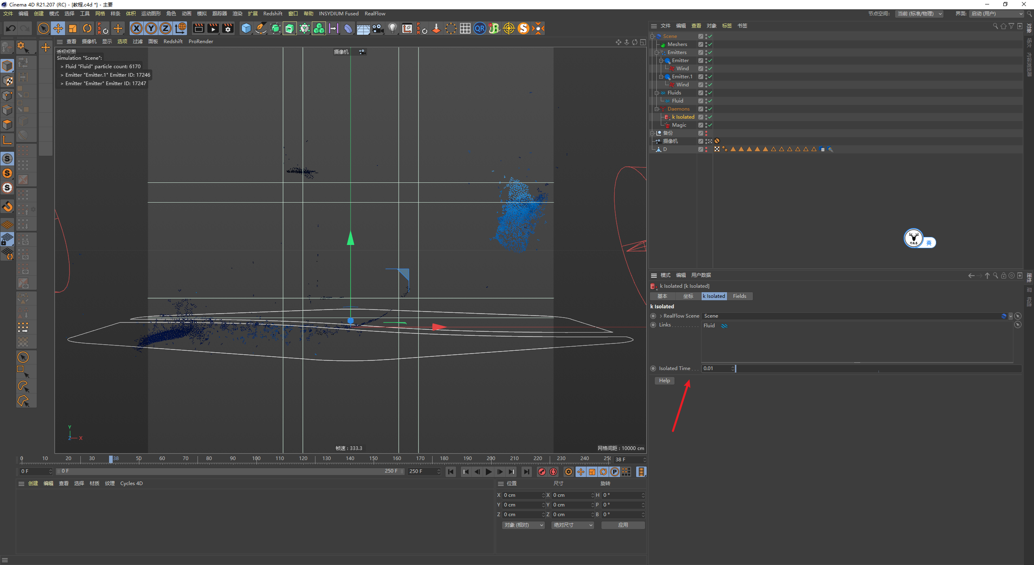Collapse the Emitters tree group
Image resolution: width=1034 pixels, height=565 pixels.
[657, 52]
